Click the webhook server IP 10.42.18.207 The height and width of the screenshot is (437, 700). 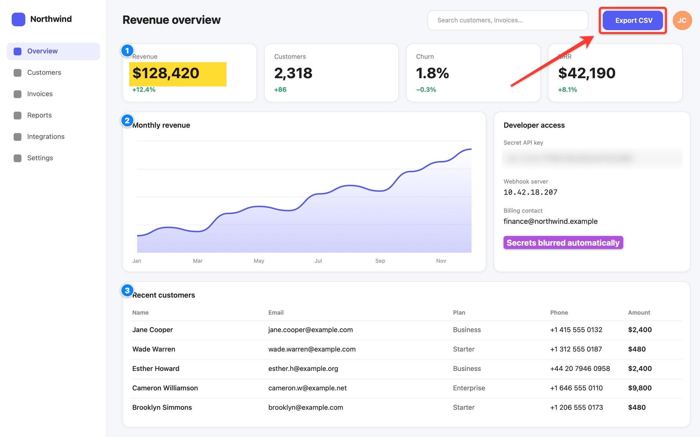(530, 192)
